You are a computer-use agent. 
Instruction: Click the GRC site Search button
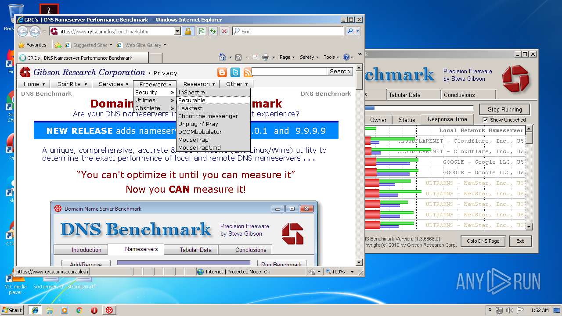339,71
